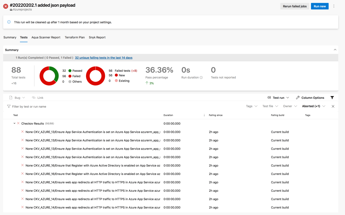This screenshot has height=215, width=345.
Task: Collapse the Summary section chevron
Action: [x=335, y=50]
